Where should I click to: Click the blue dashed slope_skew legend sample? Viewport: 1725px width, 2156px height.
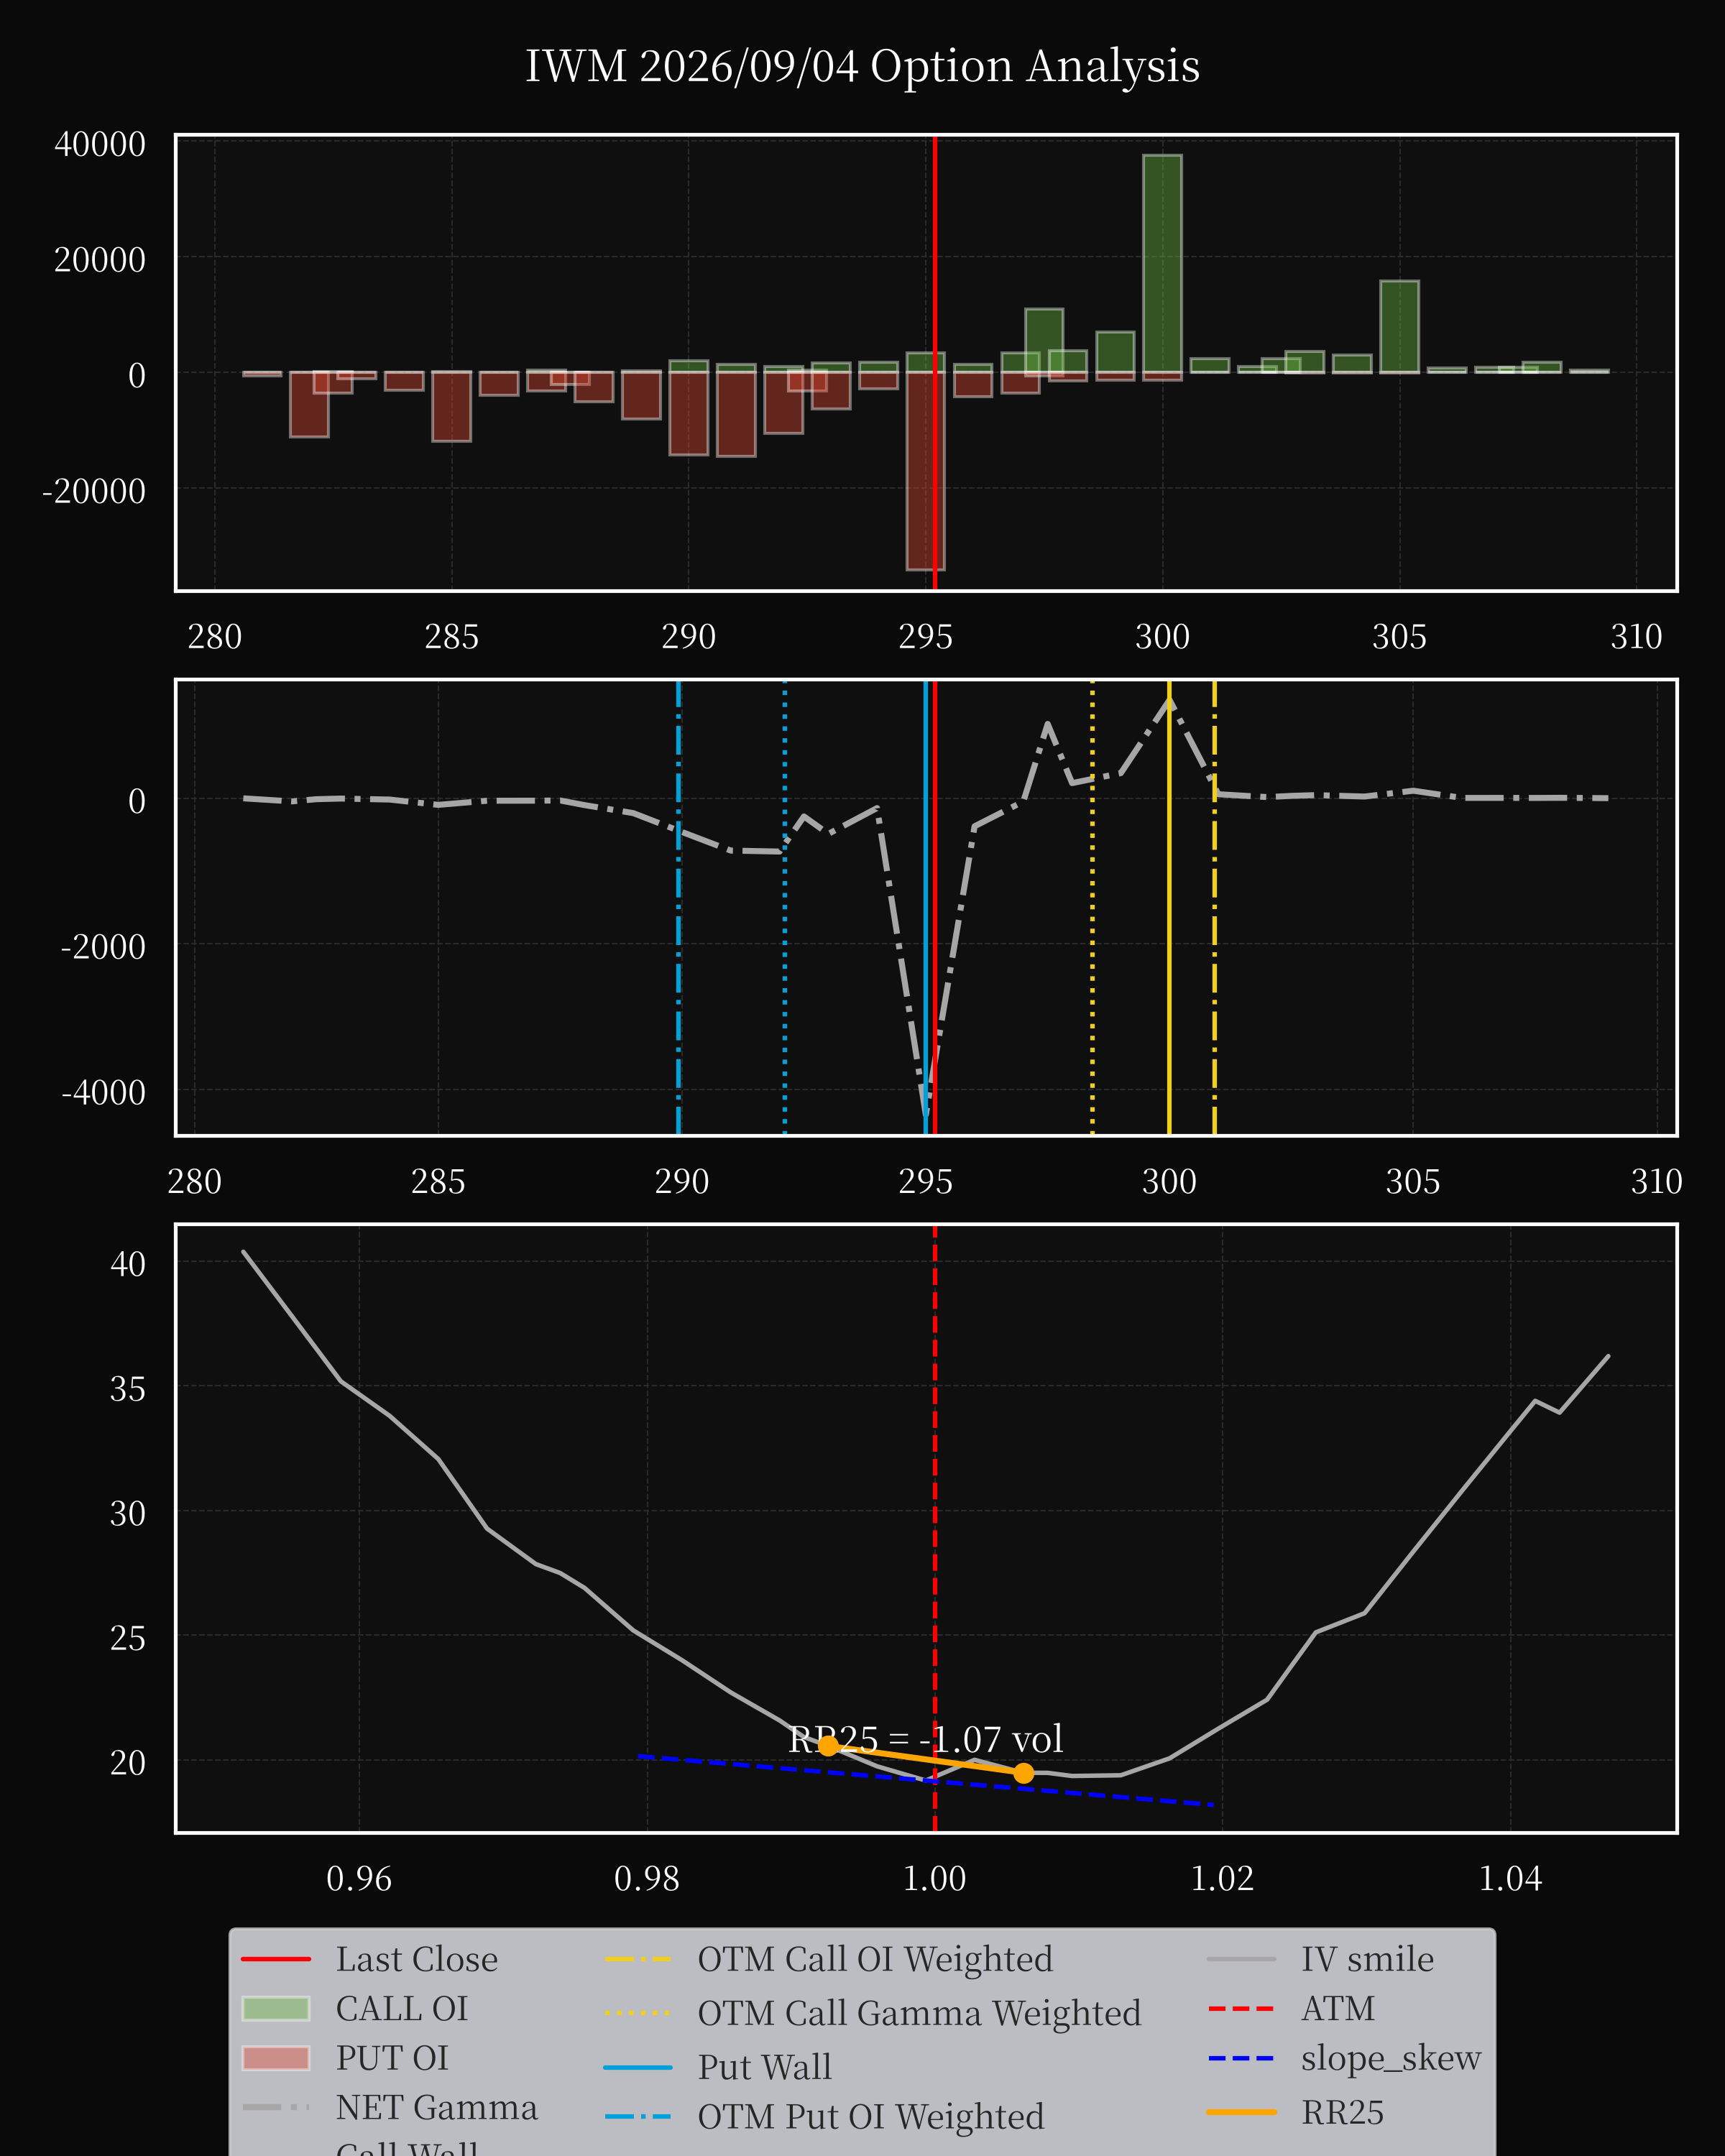pos(1241,2058)
